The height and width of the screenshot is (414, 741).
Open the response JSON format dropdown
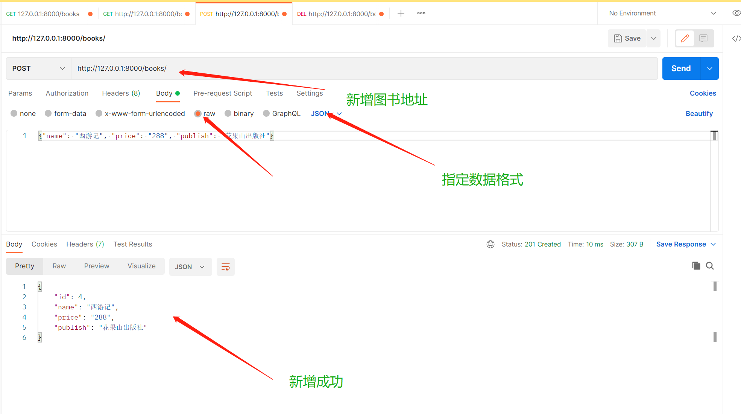click(190, 267)
